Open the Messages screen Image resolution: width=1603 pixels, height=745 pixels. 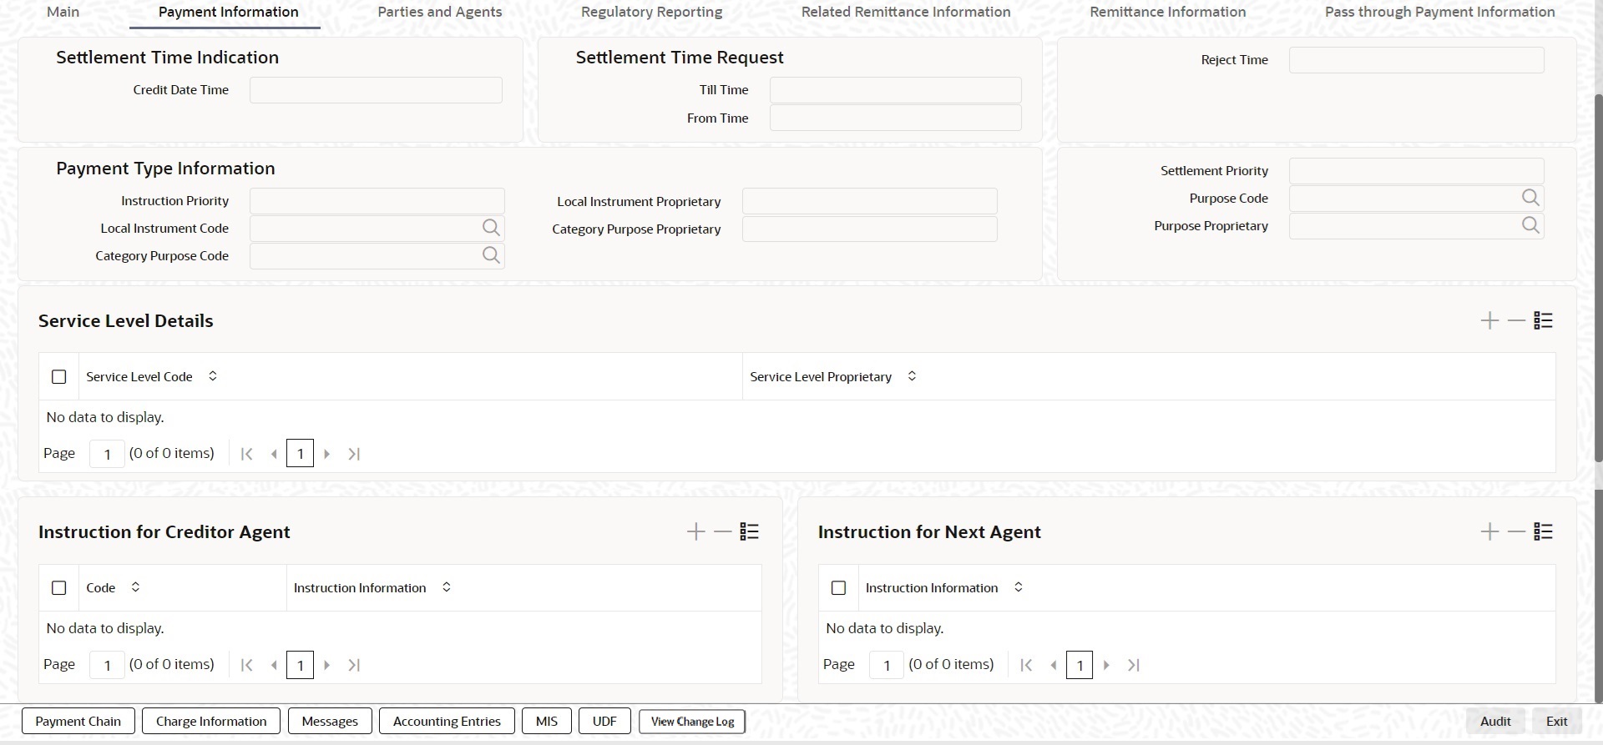pyautogui.click(x=330, y=722)
